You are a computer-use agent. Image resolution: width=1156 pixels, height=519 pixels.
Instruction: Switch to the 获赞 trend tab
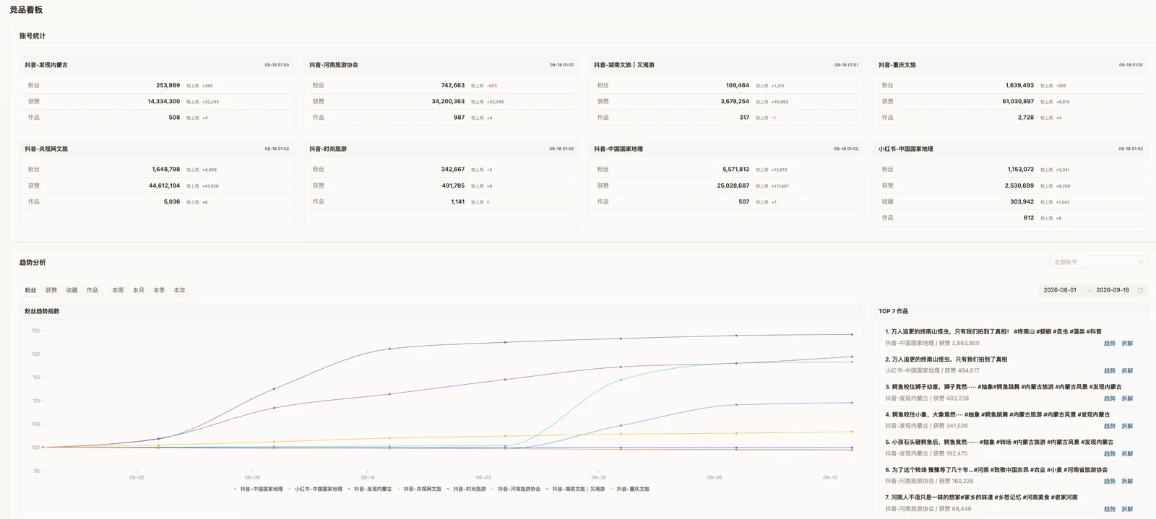tap(51, 290)
